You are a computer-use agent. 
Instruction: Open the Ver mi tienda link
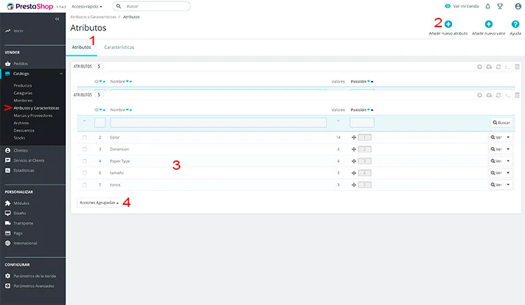462,7
